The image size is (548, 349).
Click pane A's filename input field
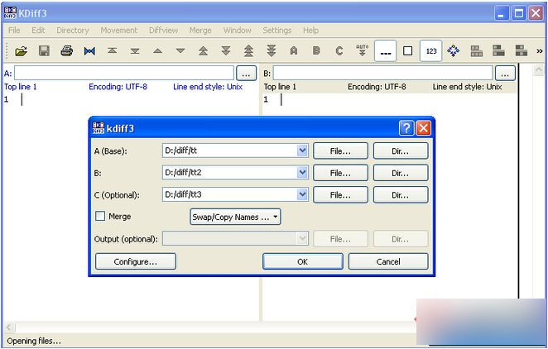point(124,74)
